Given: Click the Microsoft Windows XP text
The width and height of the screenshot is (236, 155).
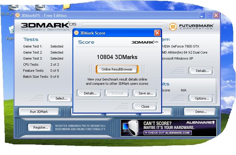Looking at the screenshot, I should pos(178,58).
